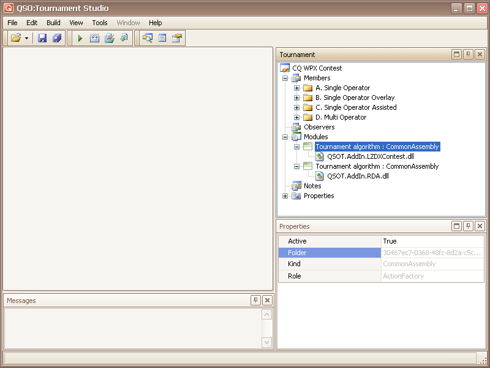Toggle auto-hide pin on Properties panel
This screenshot has width=490, height=368.
[x=468, y=226]
